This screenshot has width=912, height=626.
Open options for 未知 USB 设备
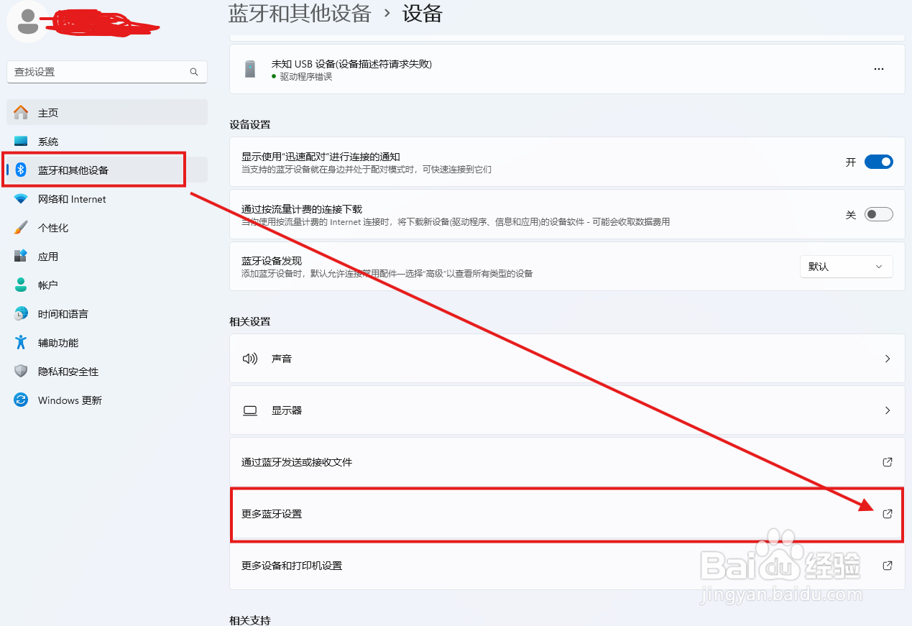pos(878,68)
